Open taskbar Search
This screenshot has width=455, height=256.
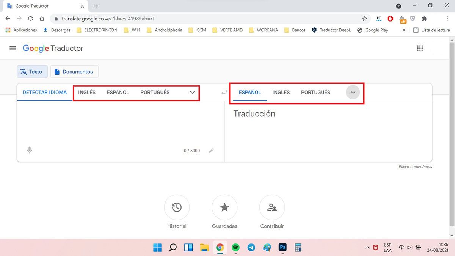pyautogui.click(x=173, y=248)
